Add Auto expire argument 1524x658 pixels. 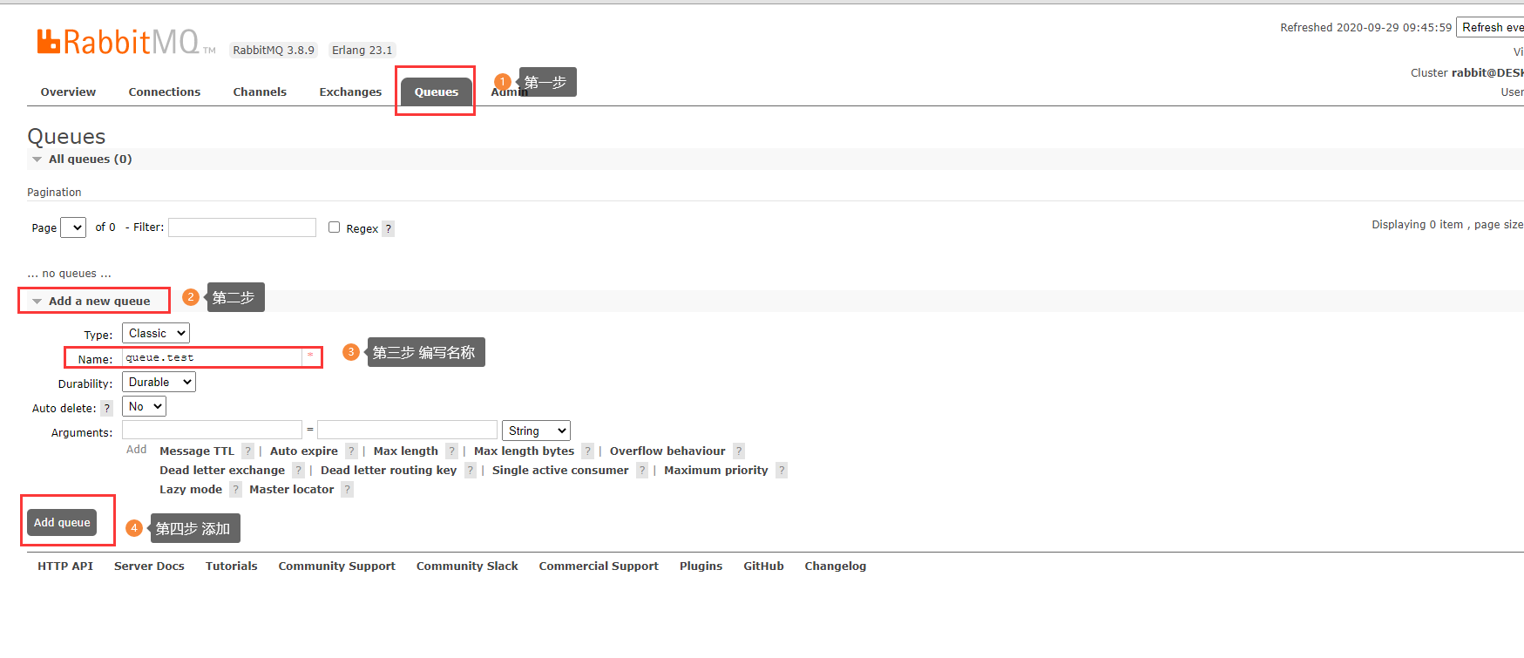pos(304,451)
